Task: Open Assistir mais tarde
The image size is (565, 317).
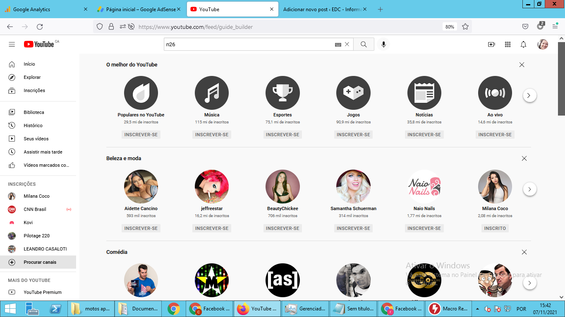Action: pos(38,152)
